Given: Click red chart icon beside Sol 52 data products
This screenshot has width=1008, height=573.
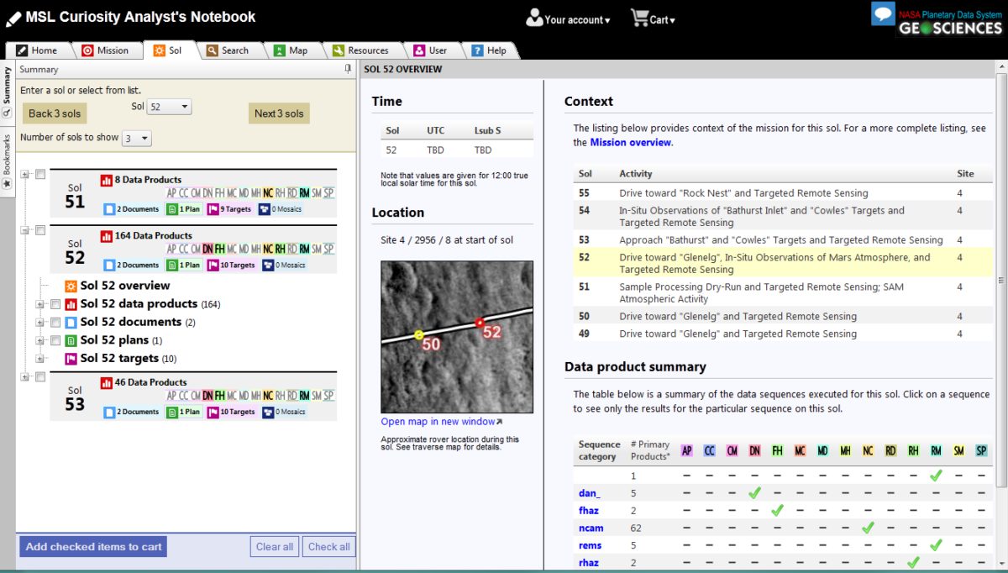Looking at the screenshot, I should [x=71, y=304].
